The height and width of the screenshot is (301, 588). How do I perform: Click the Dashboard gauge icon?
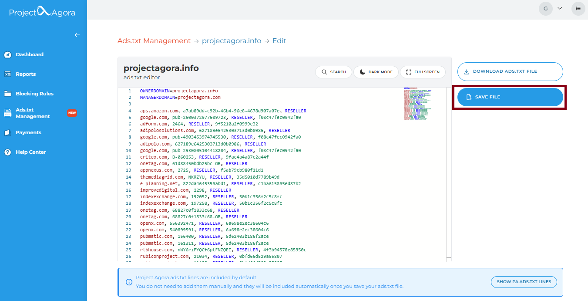[x=7, y=54]
